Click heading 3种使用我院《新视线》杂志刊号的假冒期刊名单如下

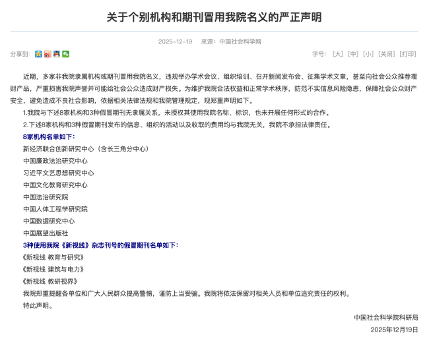(101, 245)
